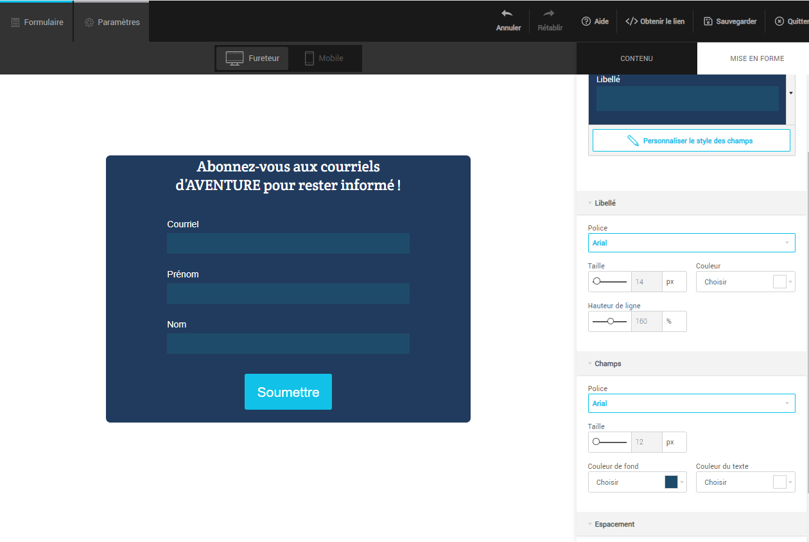809x542 pixels.
Task: Click the Rétablir redo arrow icon
Action: [549, 14]
